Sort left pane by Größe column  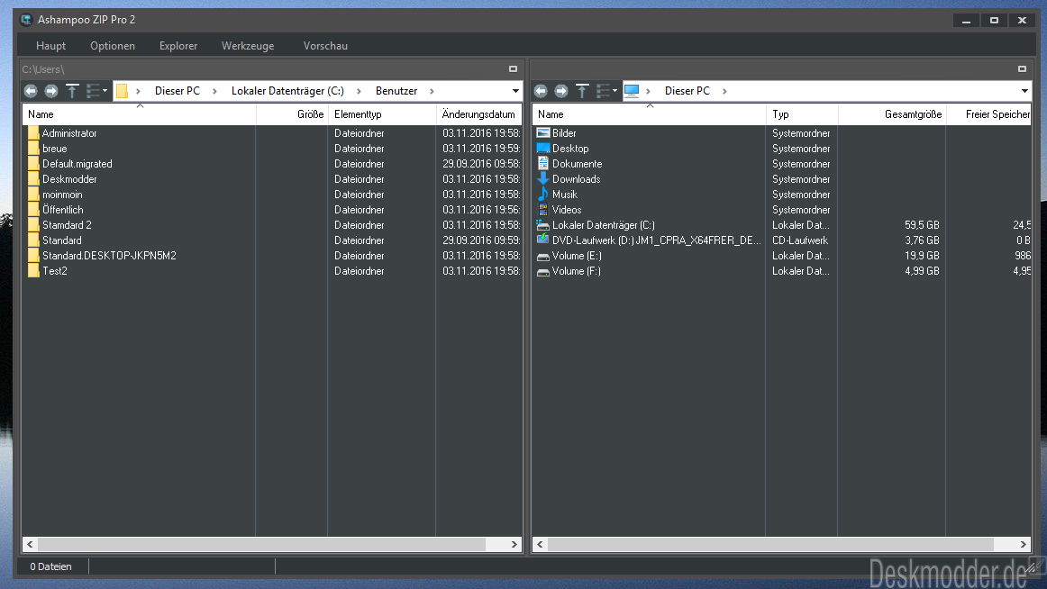coord(292,114)
